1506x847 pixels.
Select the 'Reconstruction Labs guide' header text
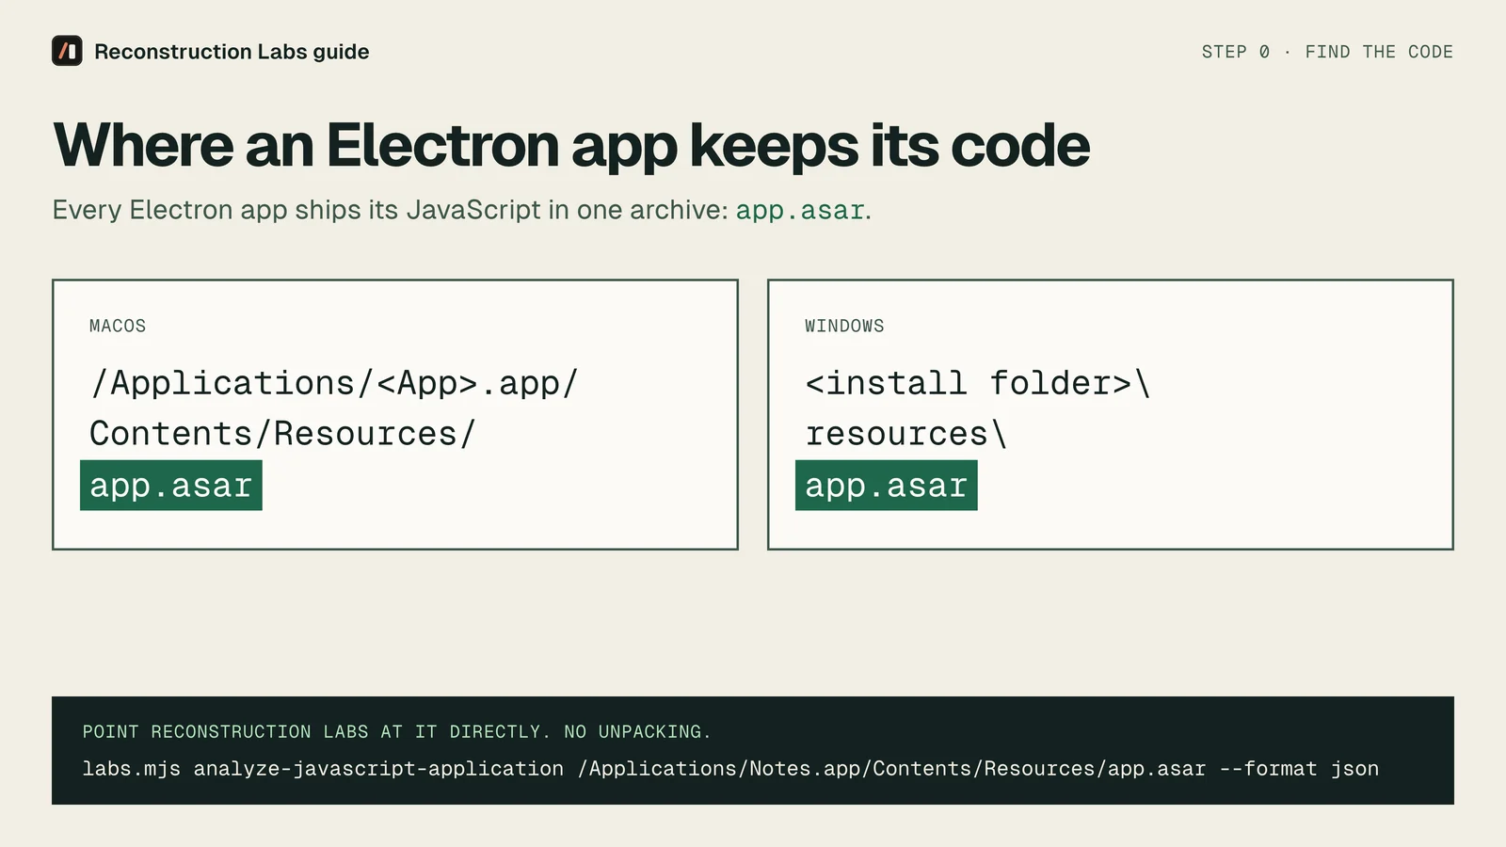coord(232,52)
